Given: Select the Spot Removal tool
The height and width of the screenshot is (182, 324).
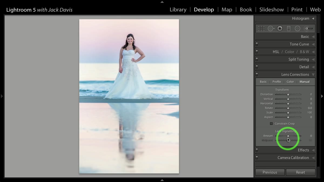Looking at the screenshot, I should [x=271, y=28].
